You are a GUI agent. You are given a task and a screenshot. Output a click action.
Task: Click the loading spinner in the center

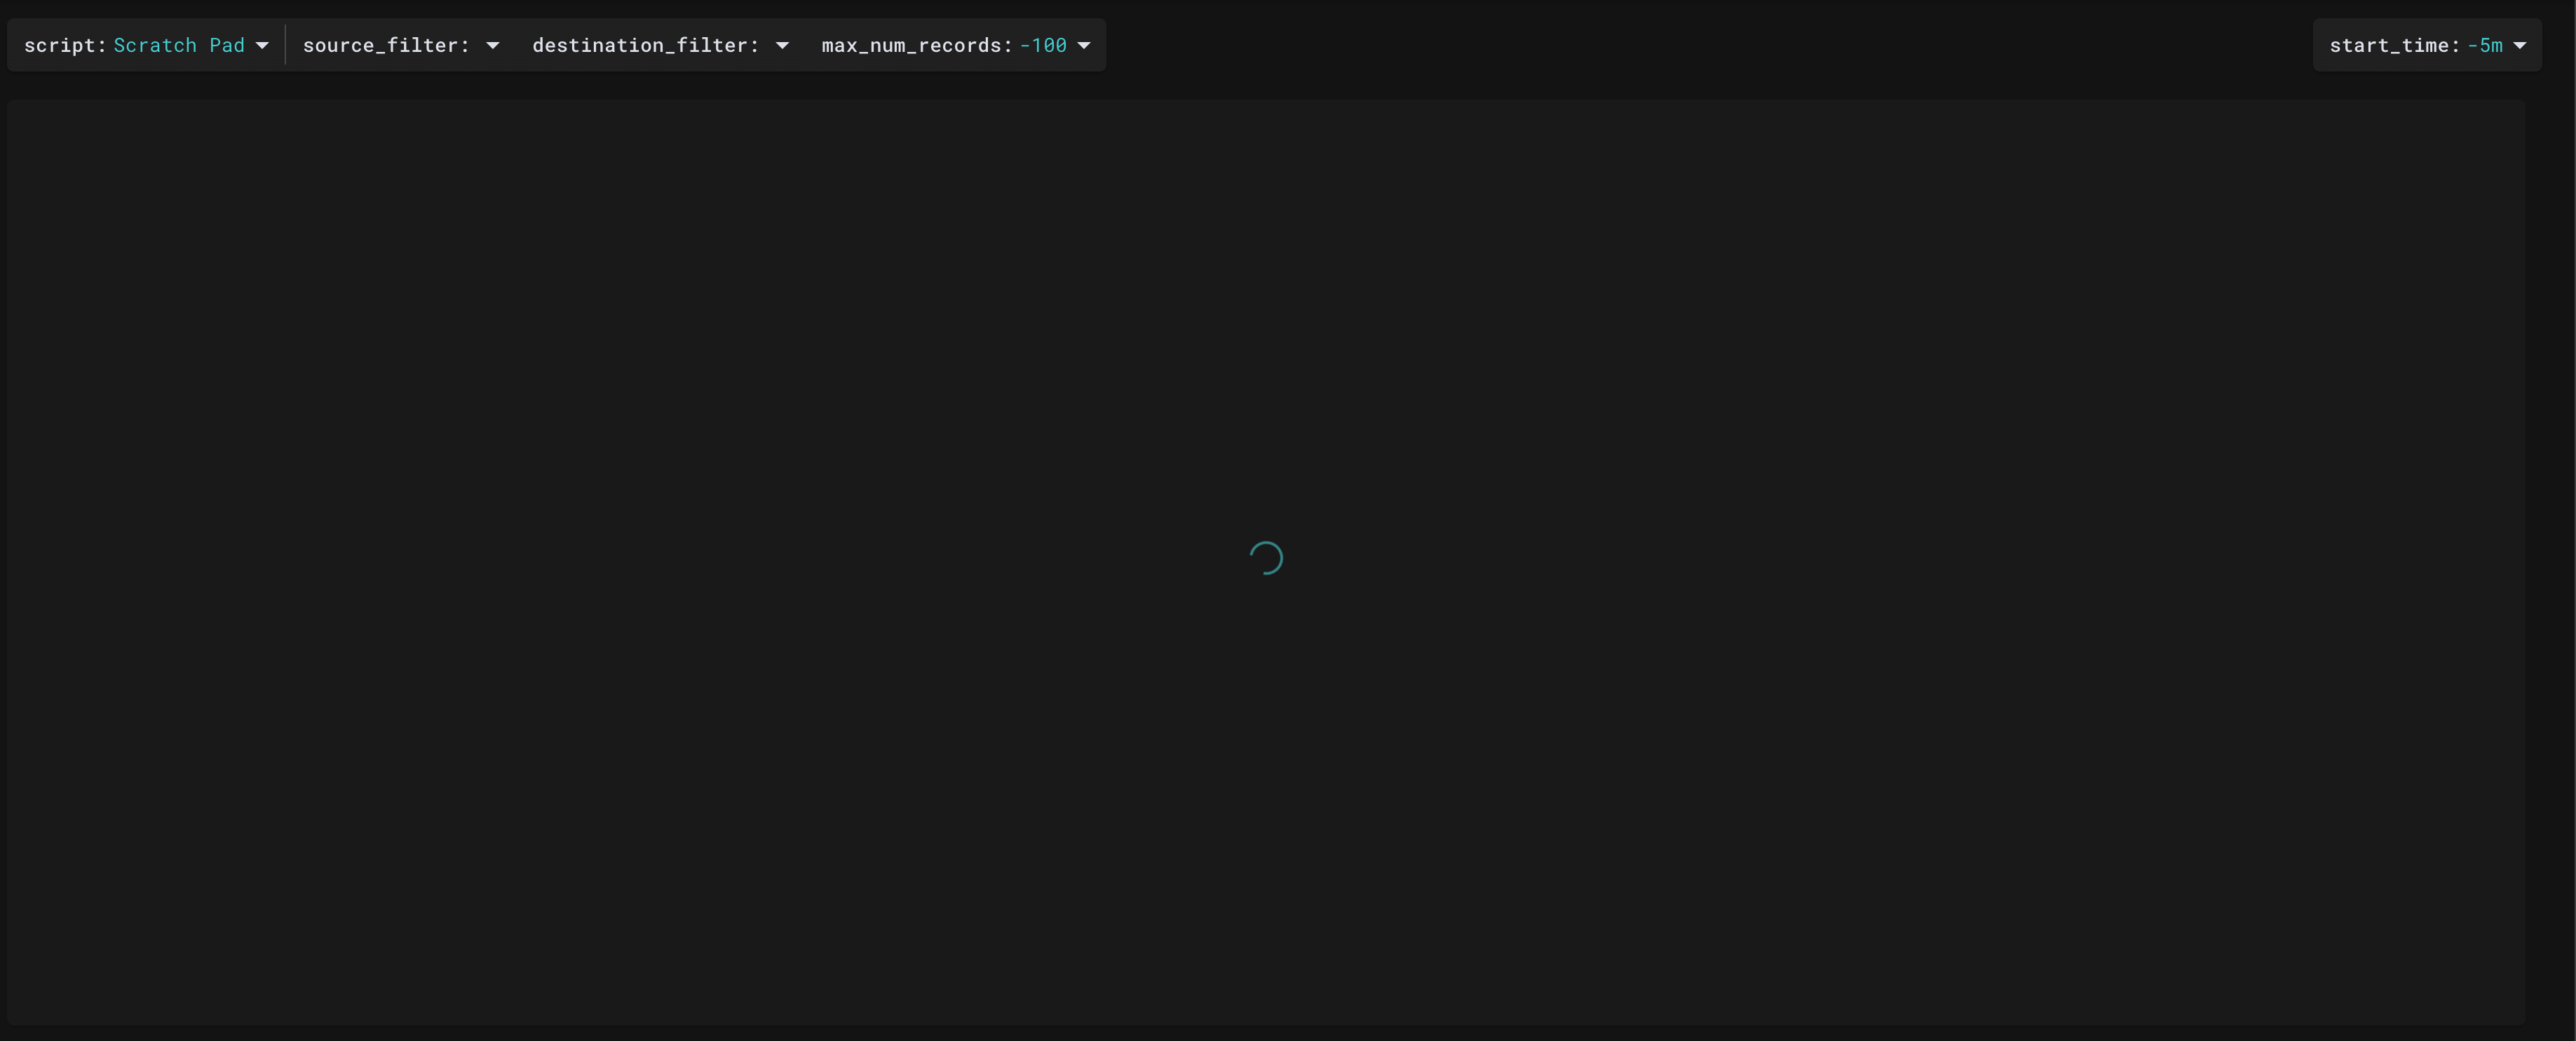[1266, 558]
